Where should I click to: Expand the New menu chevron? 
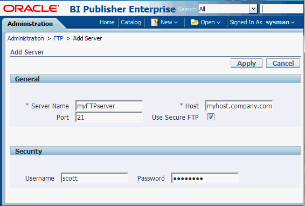click(176, 23)
